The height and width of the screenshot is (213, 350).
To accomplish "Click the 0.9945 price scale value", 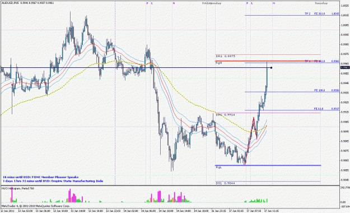I will 345,83.
